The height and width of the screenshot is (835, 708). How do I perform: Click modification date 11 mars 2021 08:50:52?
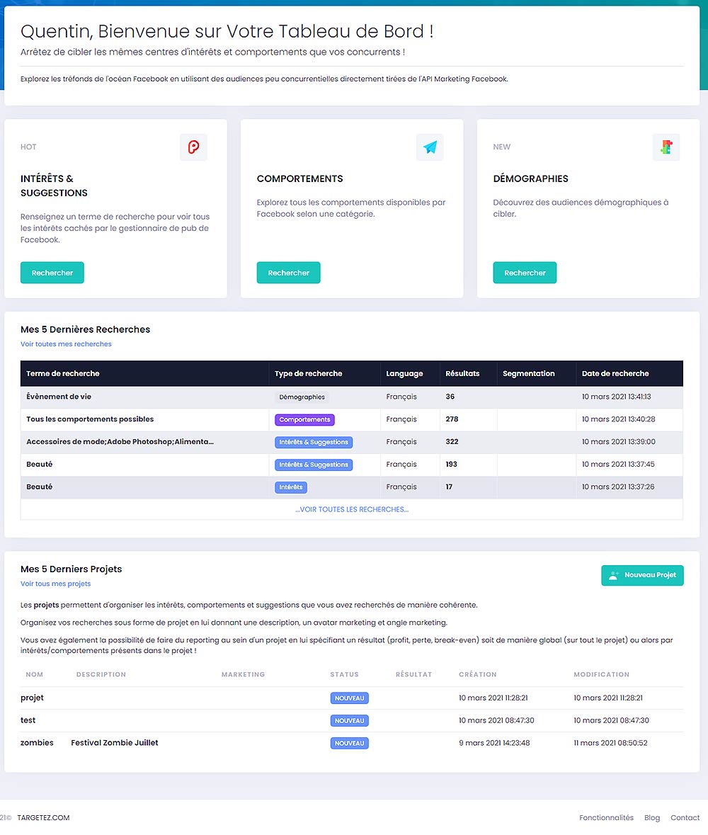[610, 743]
